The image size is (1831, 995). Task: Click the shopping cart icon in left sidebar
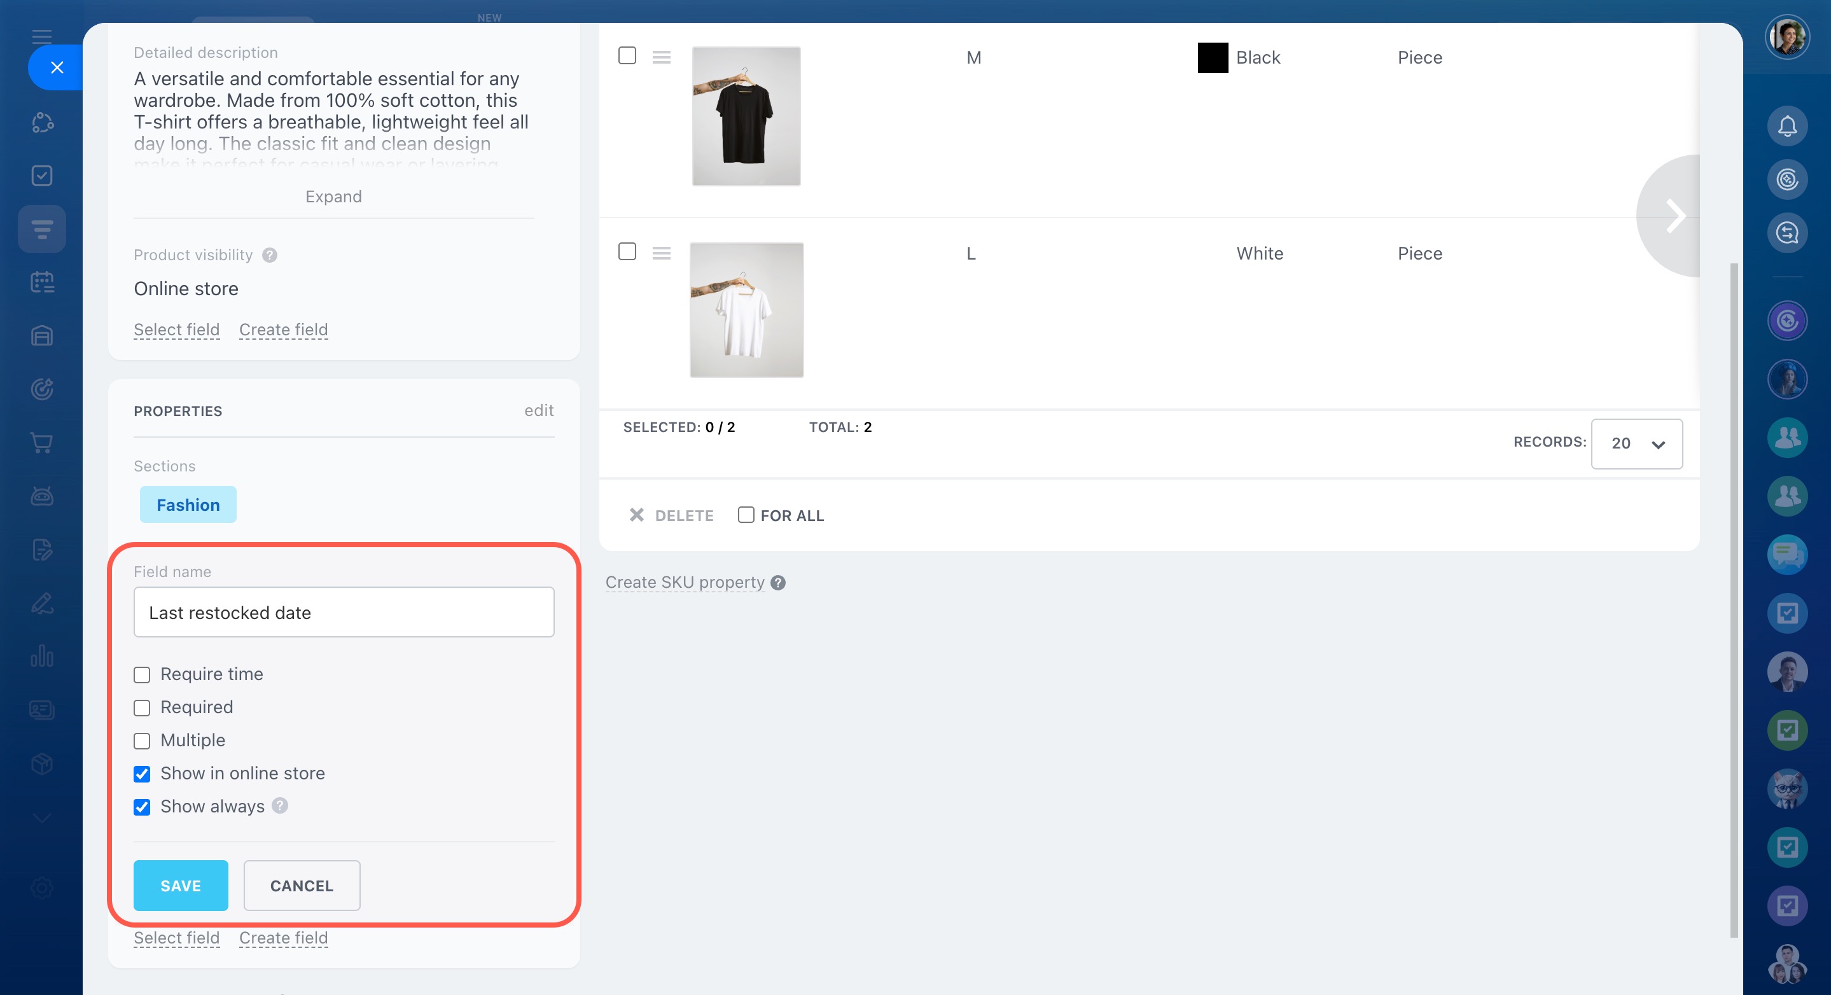[42, 443]
